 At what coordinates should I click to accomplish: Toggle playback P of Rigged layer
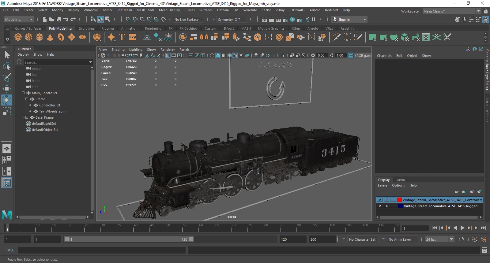[x=387, y=206]
